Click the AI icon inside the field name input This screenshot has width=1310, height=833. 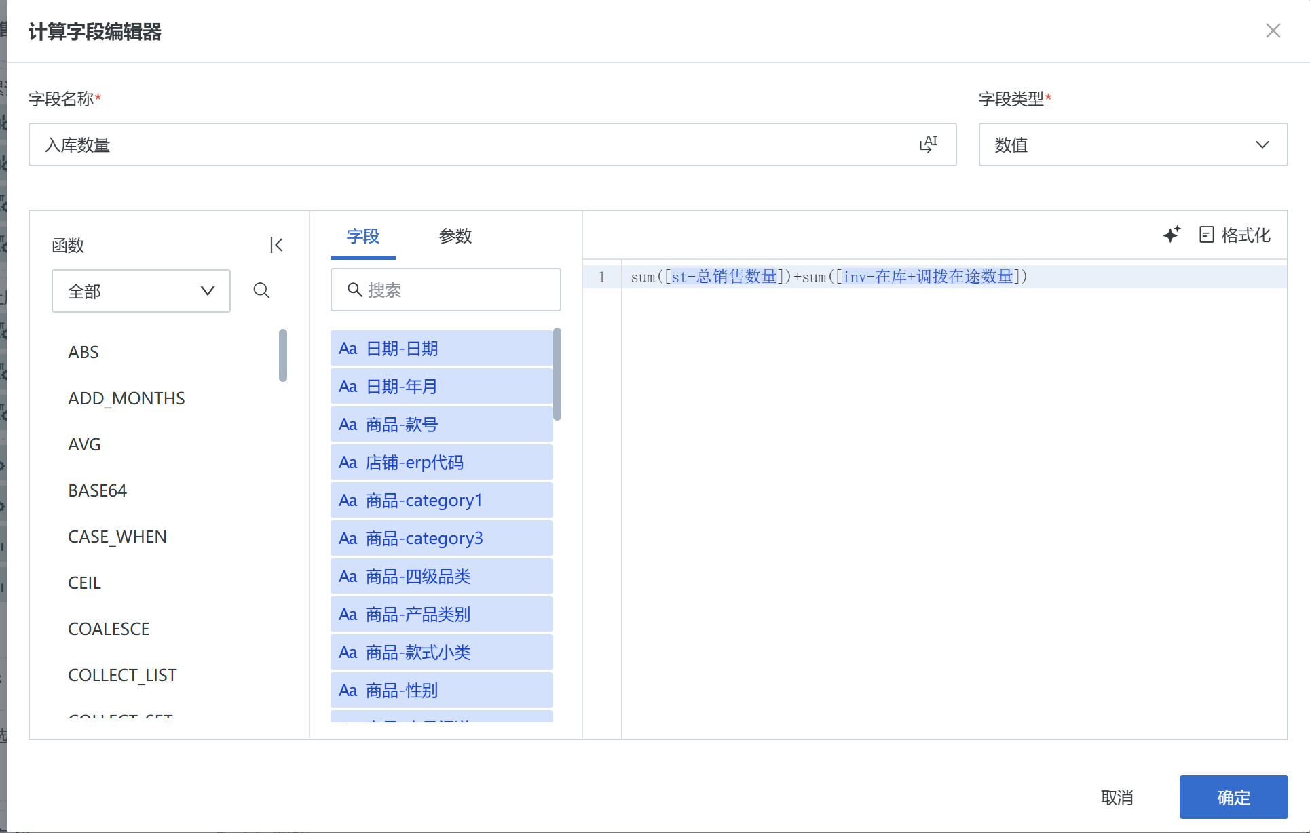pyautogui.click(x=929, y=143)
